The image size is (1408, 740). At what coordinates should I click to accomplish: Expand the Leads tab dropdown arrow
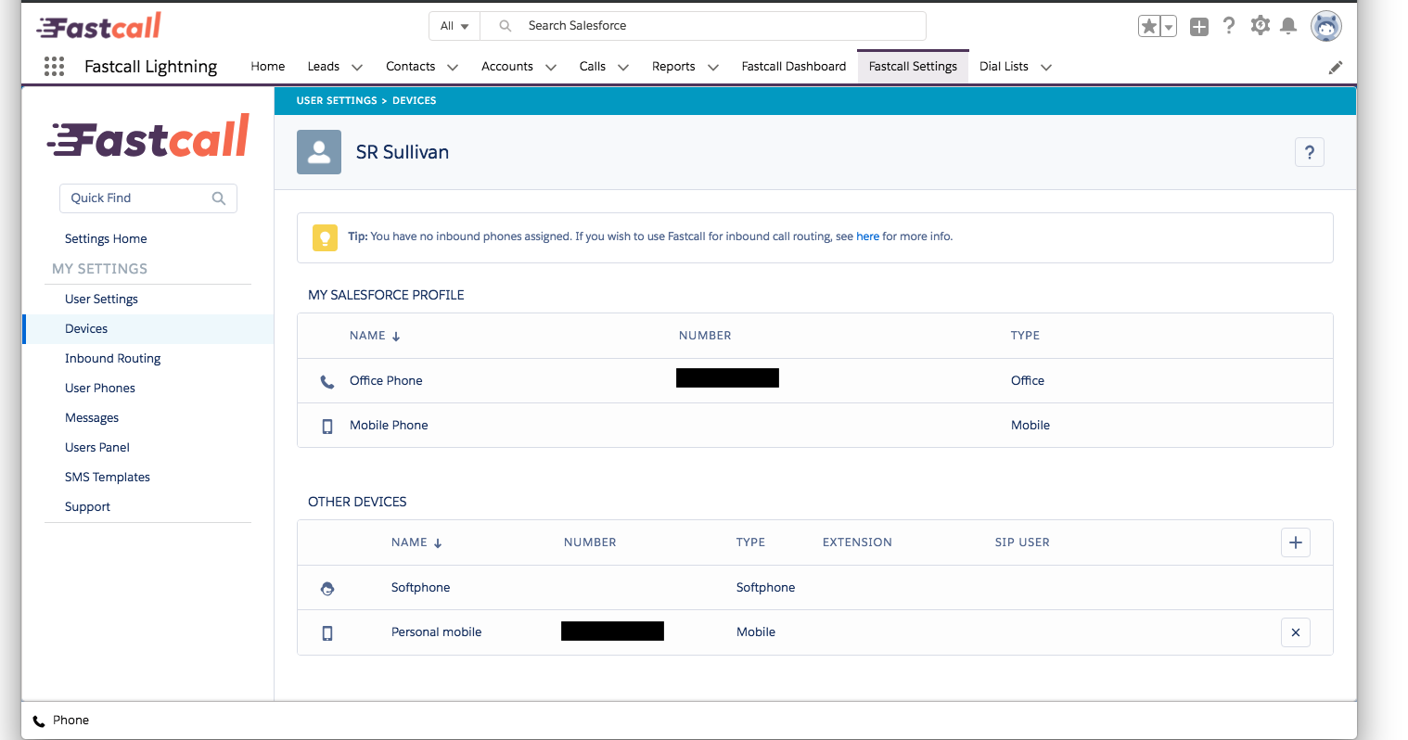tap(357, 67)
